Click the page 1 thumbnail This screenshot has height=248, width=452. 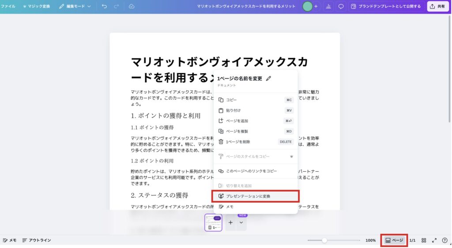coord(213,223)
